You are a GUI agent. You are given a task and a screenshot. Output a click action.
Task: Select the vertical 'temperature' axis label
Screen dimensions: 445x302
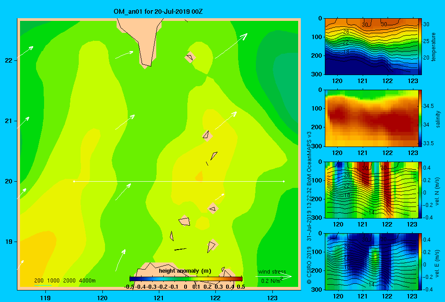coord(433,47)
